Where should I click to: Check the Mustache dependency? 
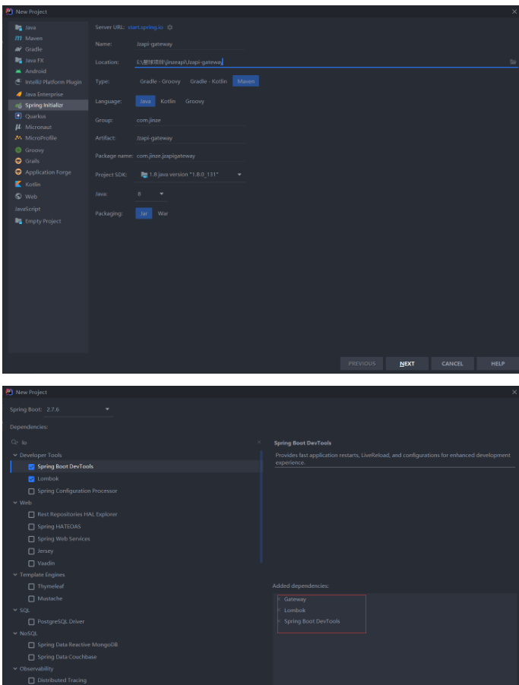pos(31,599)
